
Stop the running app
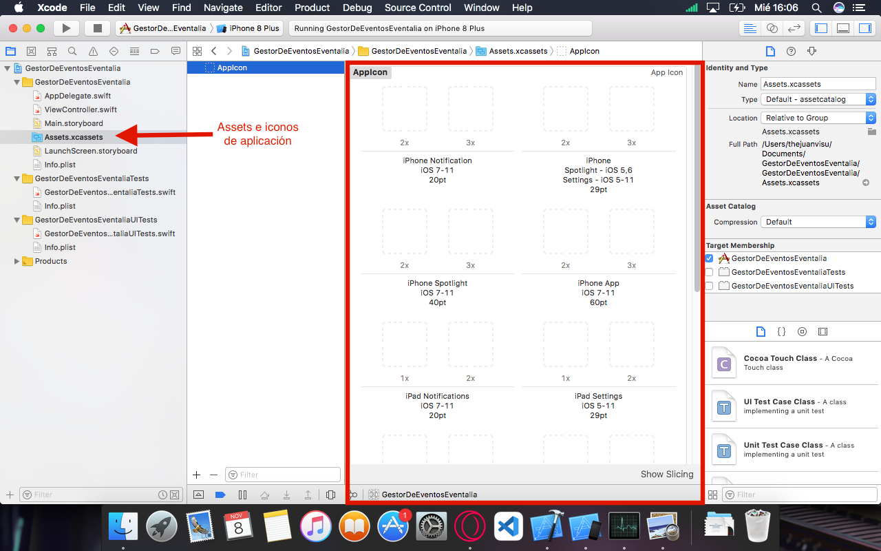[97, 28]
